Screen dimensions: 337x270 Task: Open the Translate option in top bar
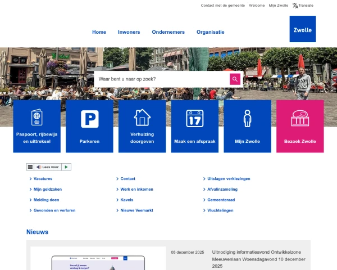[x=303, y=6]
